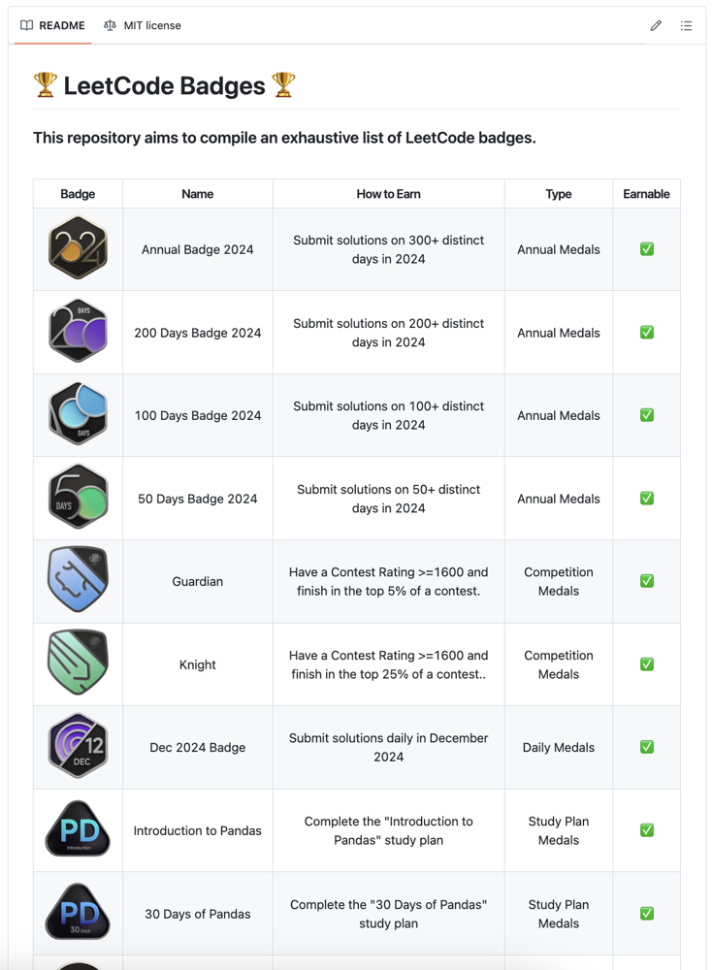Click the Annual Badge 2024 badge image

click(78, 248)
